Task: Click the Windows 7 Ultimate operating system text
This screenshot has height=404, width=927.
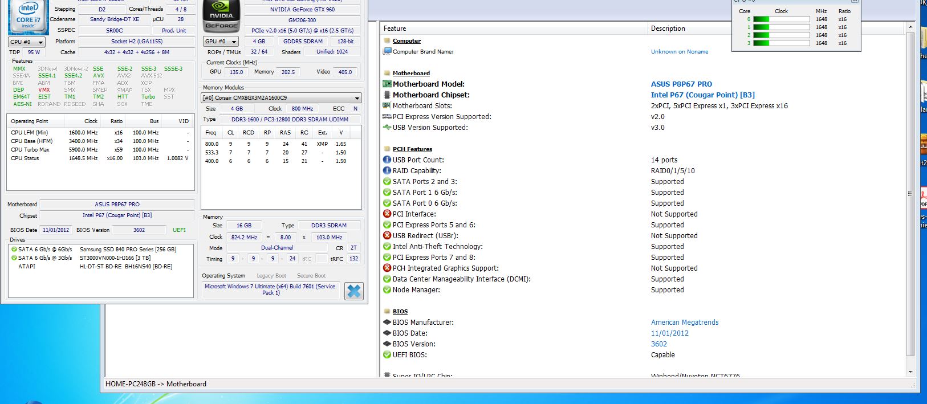Action: click(270, 289)
